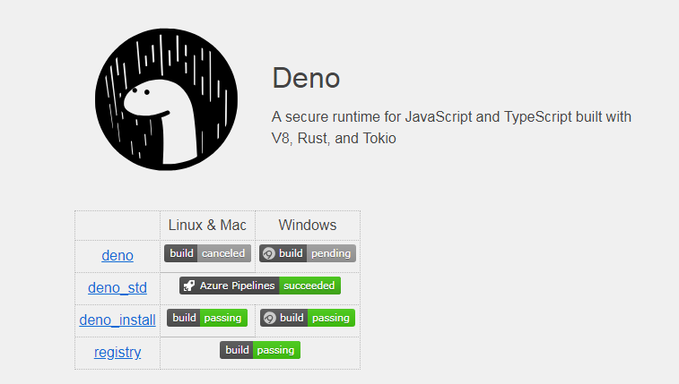
Task: Click the Windows column header
Action: pos(308,225)
